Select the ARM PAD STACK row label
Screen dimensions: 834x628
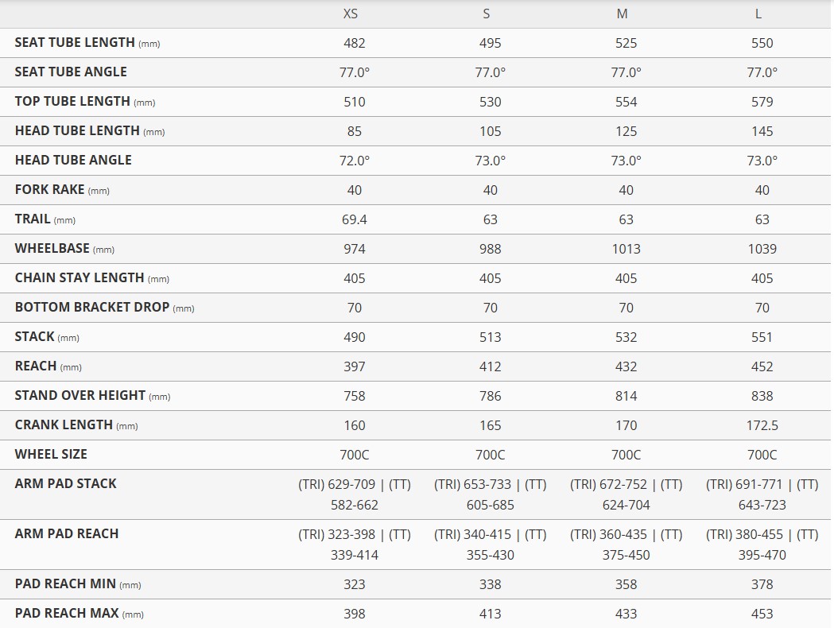point(65,483)
